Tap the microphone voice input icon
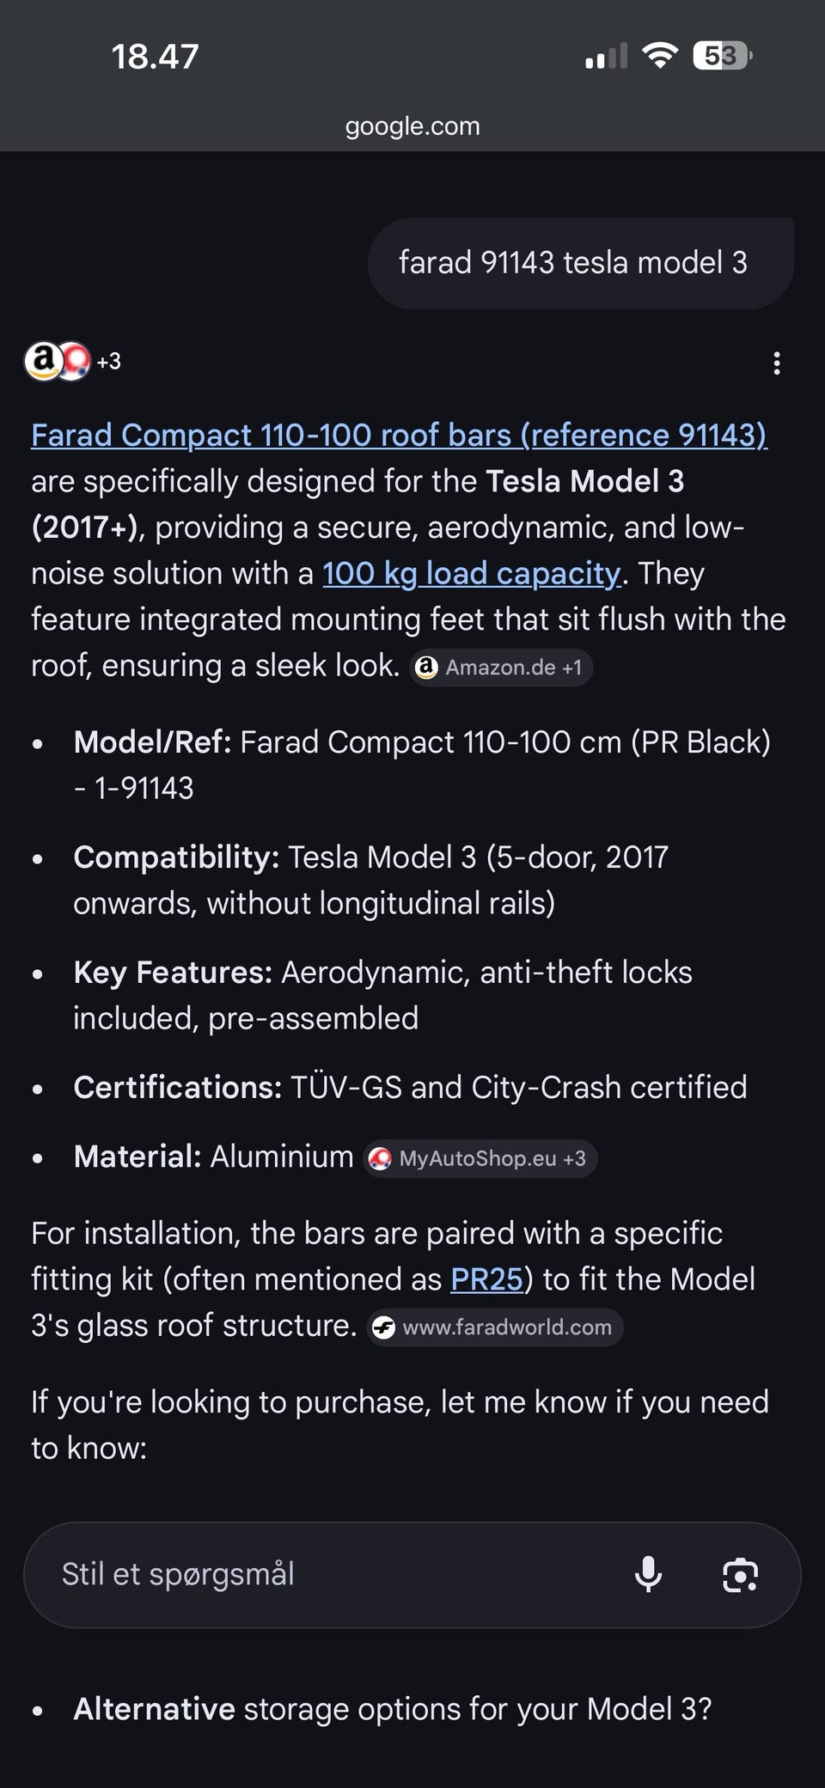 [x=648, y=1574]
